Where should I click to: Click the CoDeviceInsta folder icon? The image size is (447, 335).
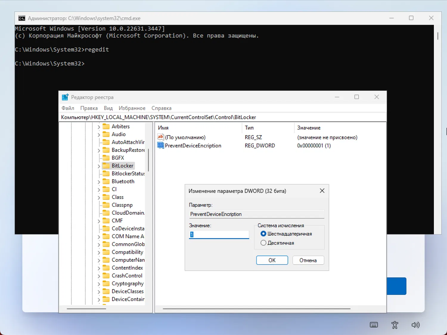pos(106,228)
